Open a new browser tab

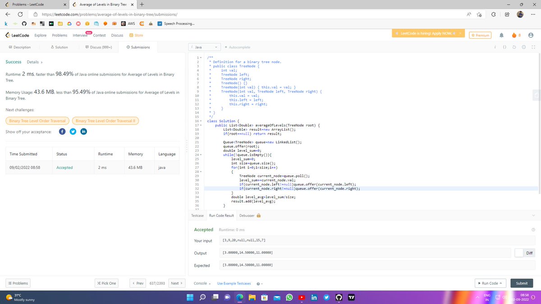click(142, 5)
